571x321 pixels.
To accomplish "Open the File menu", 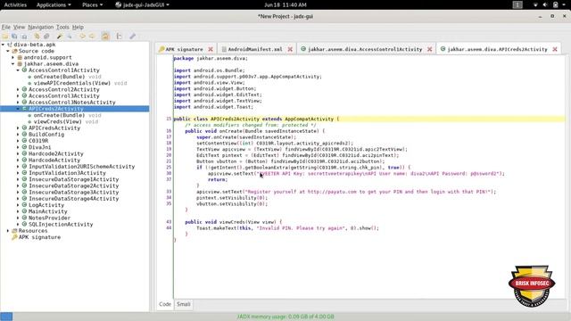I will tap(6, 27).
